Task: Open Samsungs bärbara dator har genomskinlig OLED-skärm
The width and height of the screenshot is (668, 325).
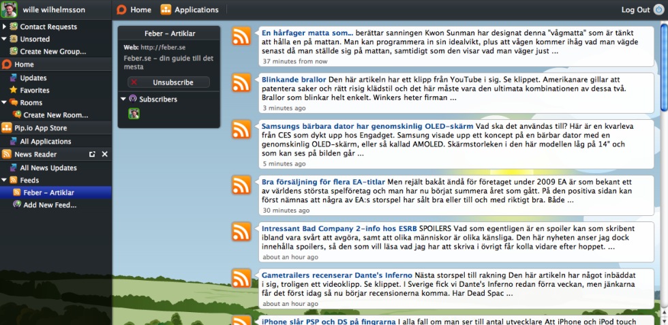Action: tap(367, 126)
